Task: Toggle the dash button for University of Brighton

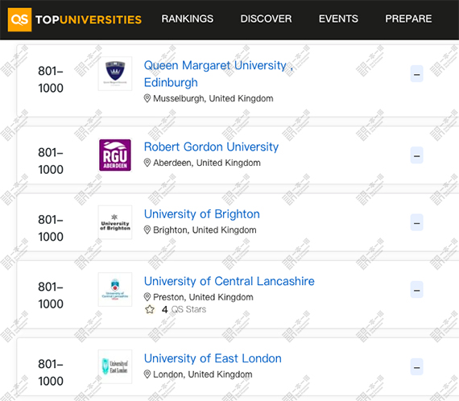Action: [416, 222]
